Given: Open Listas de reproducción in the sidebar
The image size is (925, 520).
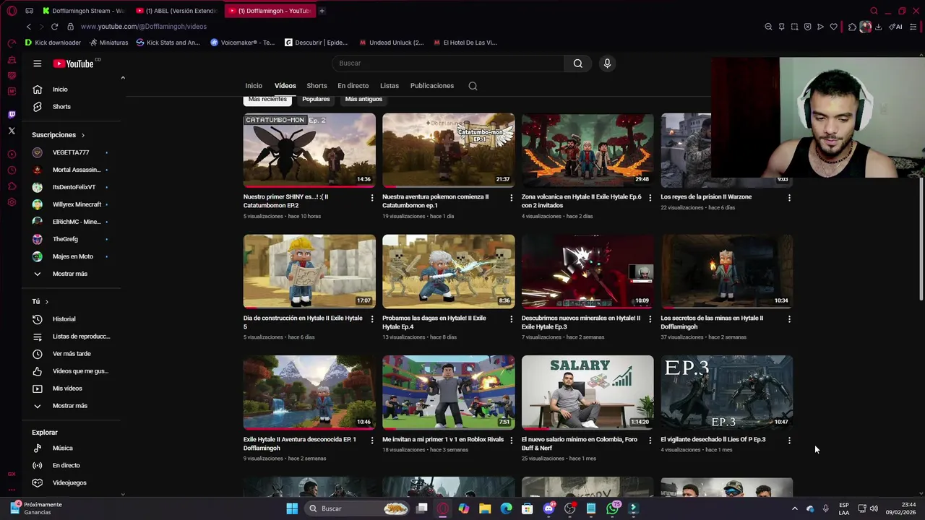Looking at the screenshot, I should 72,337.
